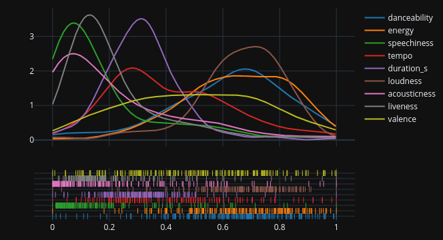The width and height of the screenshot is (443, 240).
Task: Click the peak of the gray liveness curve
Action: [90, 15]
